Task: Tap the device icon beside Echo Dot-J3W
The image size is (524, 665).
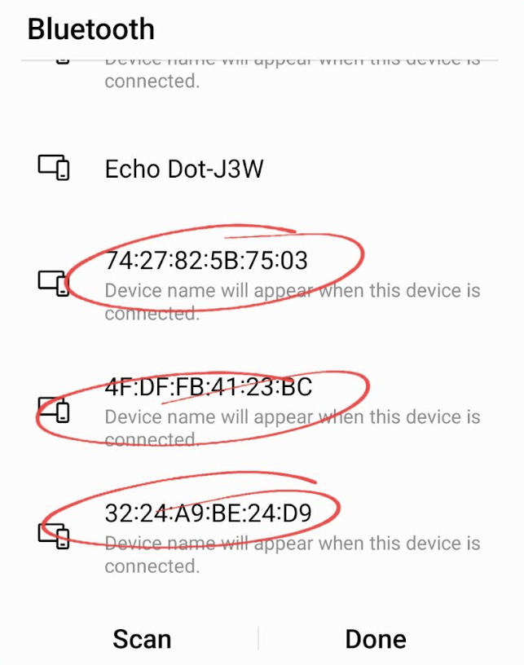Action: click(54, 168)
